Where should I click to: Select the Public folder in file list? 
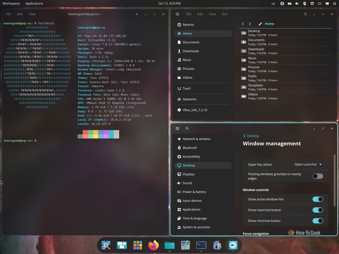click(286, 78)
